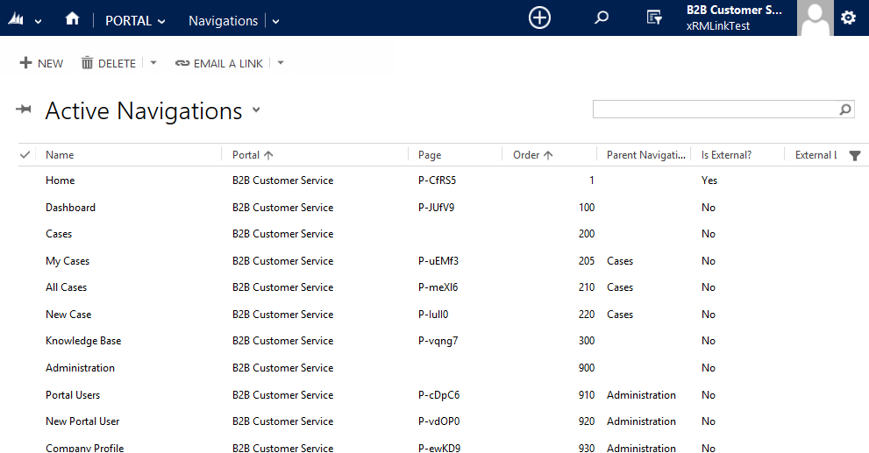Open the PORTAL area menu

tap(128, 20)
